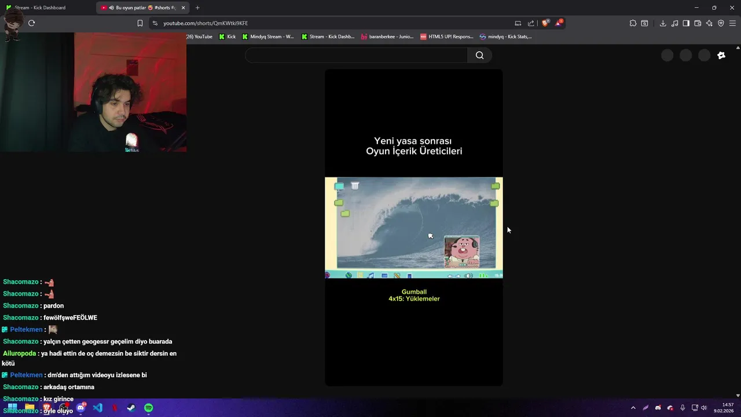Open the 'Stream - Kick Dashb...' bookmark
Screen dimensions: 741x417
[328, 36]
